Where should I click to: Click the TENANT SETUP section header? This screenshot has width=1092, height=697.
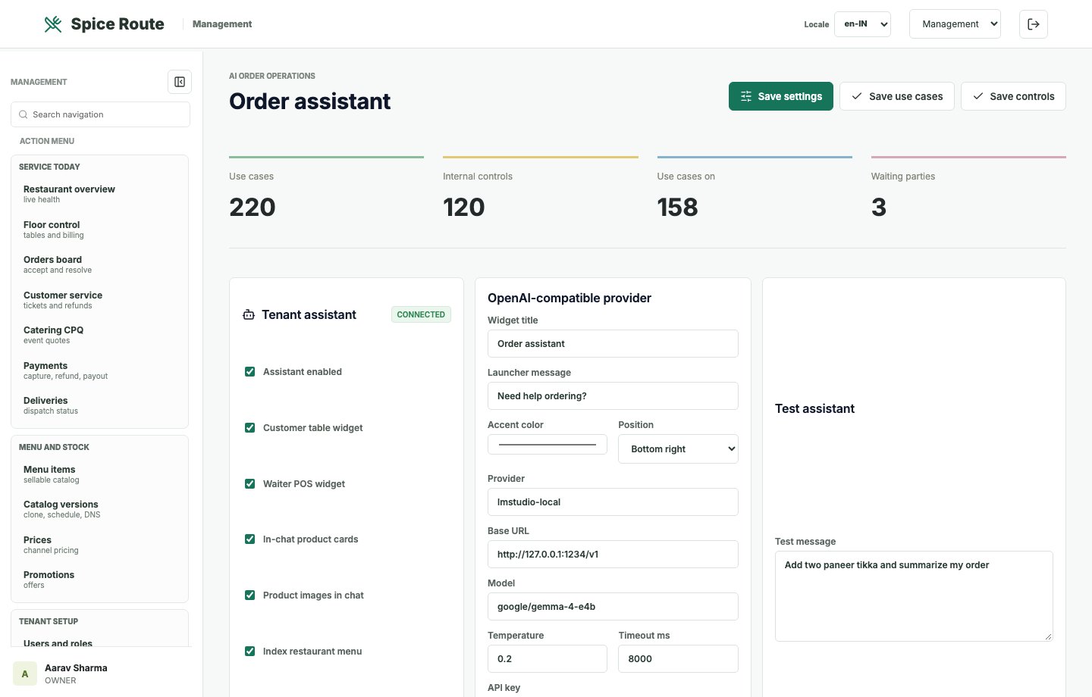(x=49, y=621)
